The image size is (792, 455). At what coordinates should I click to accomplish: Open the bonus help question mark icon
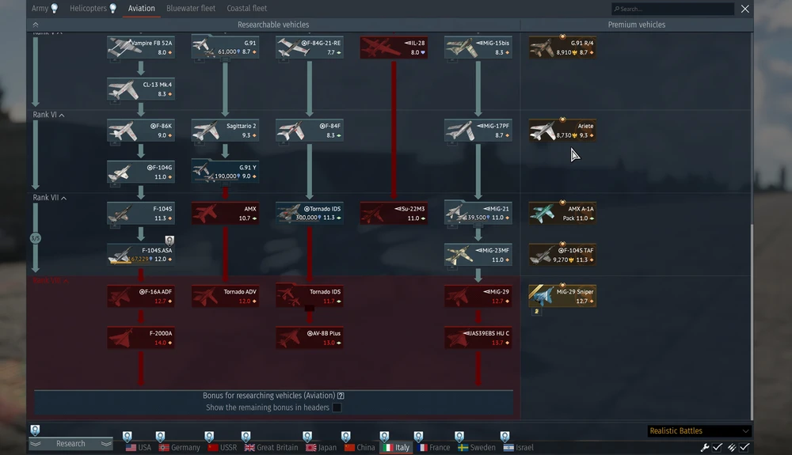pos(341,396)
